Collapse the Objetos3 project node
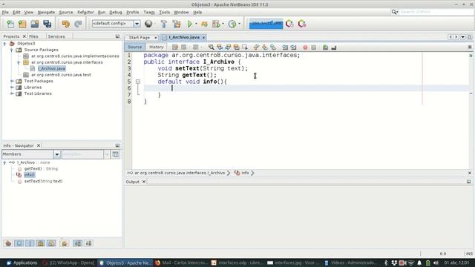Image resolution: width=475 pixels, height=267 pixels. (x=5, y=44)
